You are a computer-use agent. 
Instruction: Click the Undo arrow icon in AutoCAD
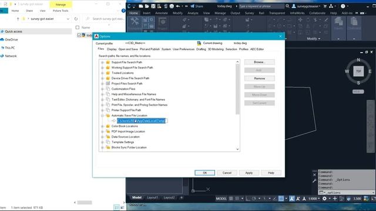(x=178, y=6)
